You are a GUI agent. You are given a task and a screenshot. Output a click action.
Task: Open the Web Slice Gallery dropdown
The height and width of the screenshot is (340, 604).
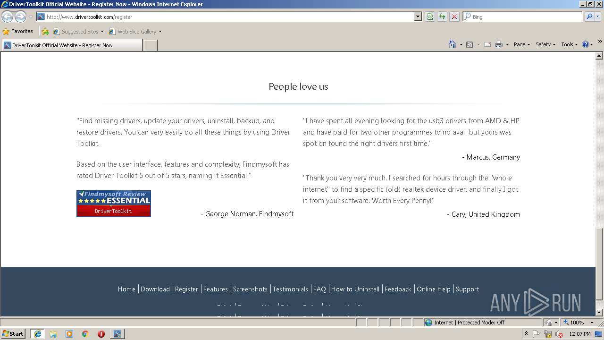135,32
